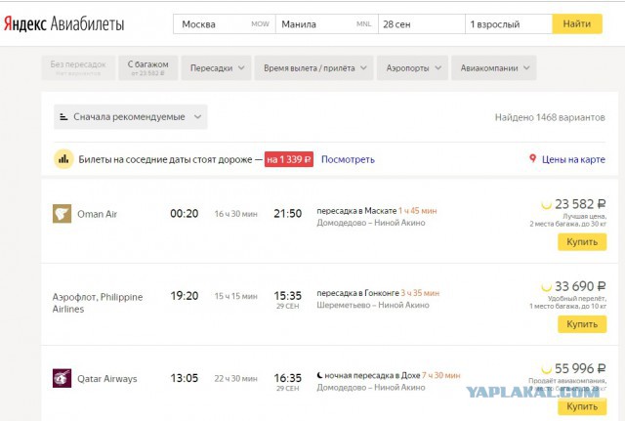Buy the Qatar Airways ticket via Купить
This screenshot has width=625, height=421.
[x=582, y=406]
